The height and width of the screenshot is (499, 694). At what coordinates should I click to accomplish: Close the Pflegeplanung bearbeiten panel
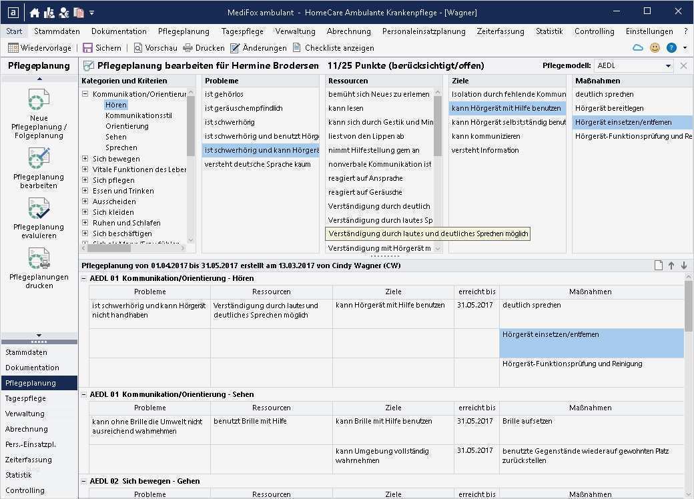click(x=683, y=65)
